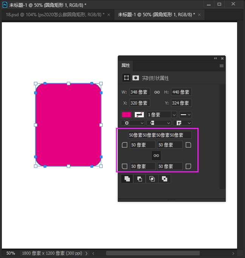Open the stroke color swatch (no stroke)
This screenshot has height=258, width=245.
[x=139, y=115]
